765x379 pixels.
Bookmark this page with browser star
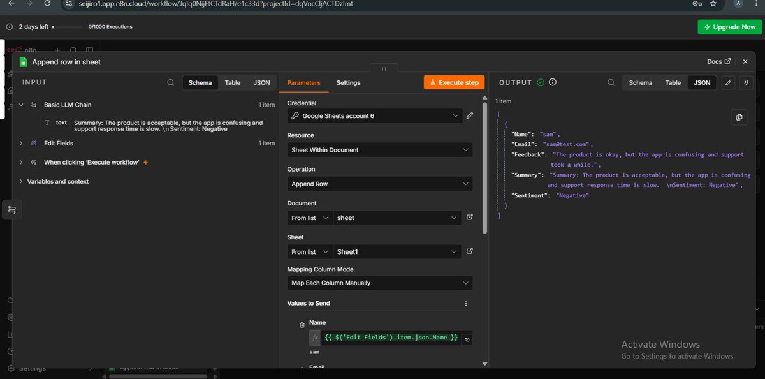[713, 3]
